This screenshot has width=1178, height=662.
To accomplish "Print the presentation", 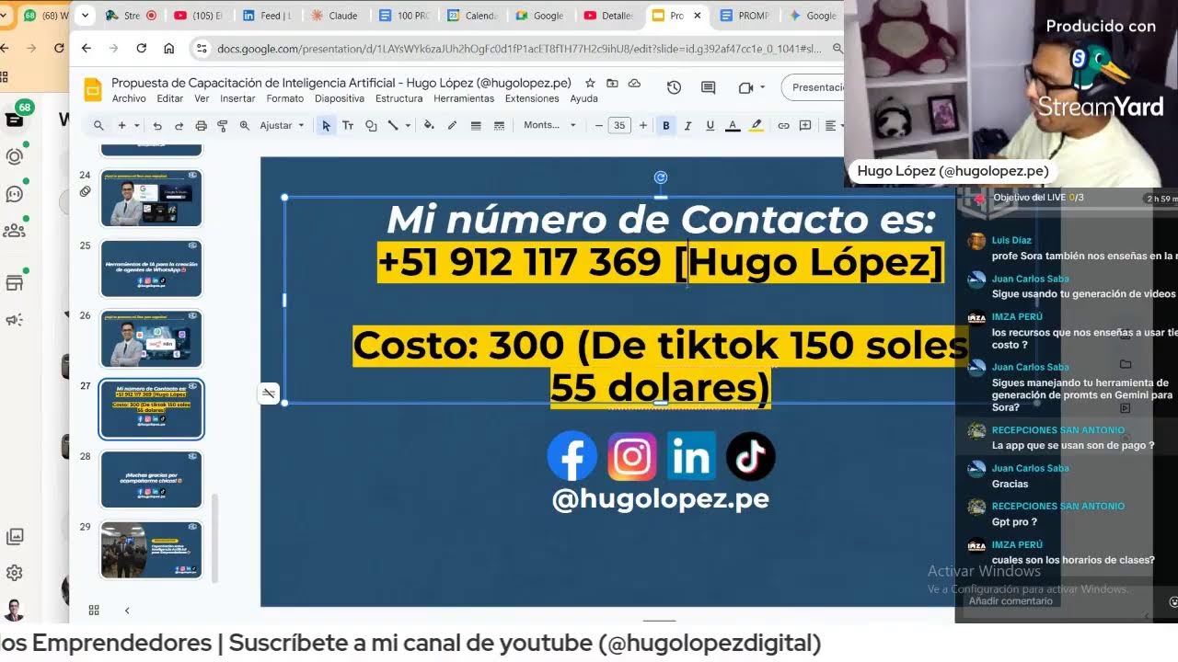I will coord(201,125).
